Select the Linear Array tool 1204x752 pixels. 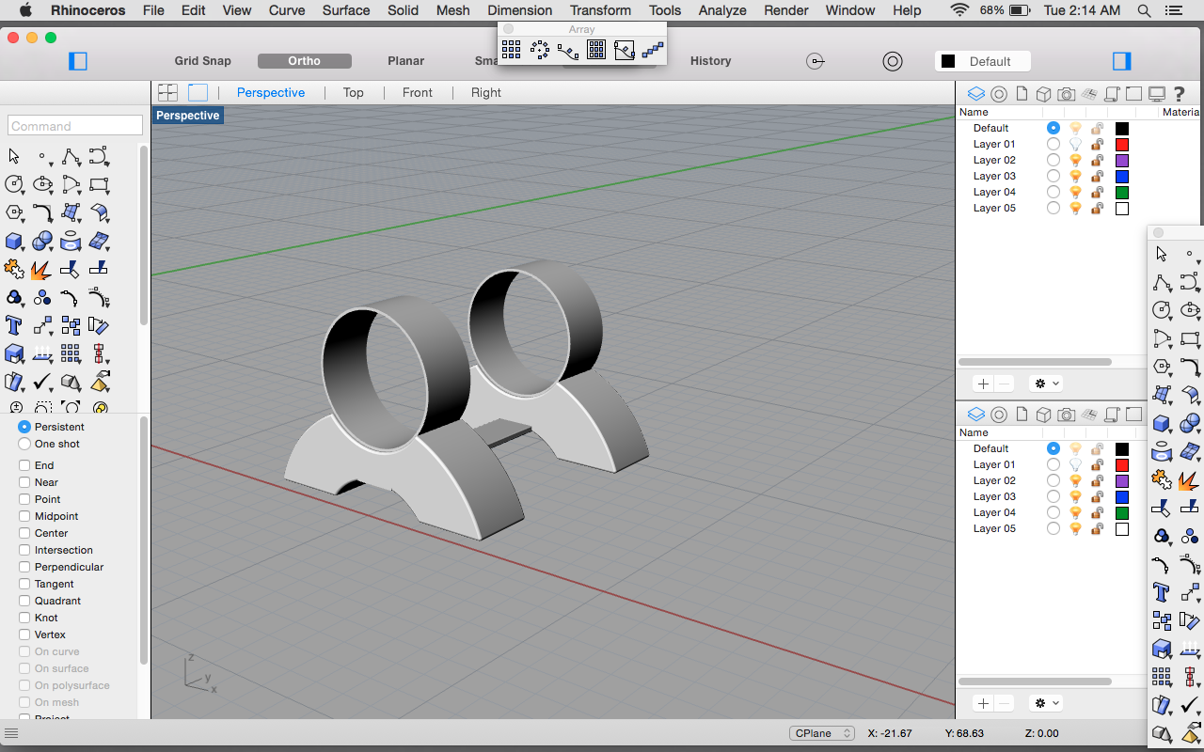tap(653, 50)
